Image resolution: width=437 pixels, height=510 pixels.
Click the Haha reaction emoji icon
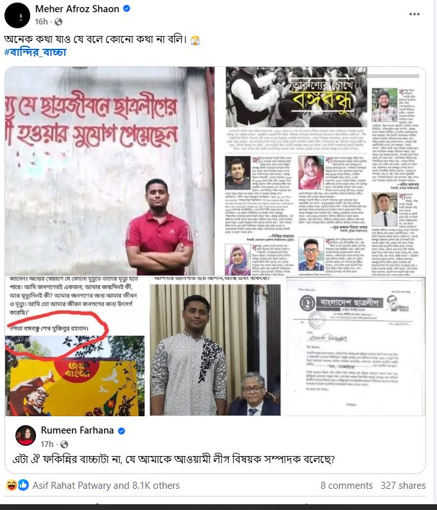pos(12,486)
